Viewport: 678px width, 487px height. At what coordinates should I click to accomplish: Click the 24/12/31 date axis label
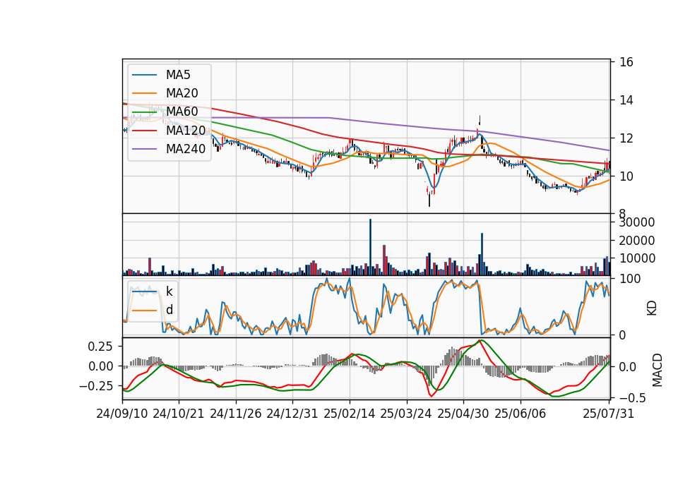point(292,414)
